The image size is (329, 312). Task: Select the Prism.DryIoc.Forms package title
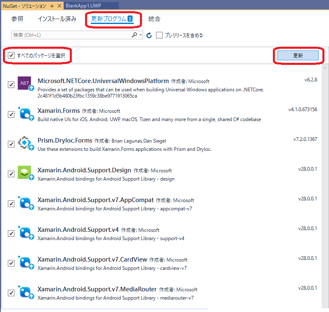tap(65, 141)
